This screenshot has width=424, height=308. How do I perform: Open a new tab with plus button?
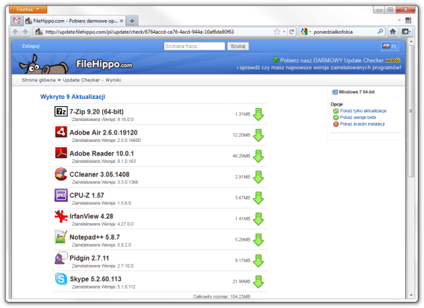[x=132, y=21]
